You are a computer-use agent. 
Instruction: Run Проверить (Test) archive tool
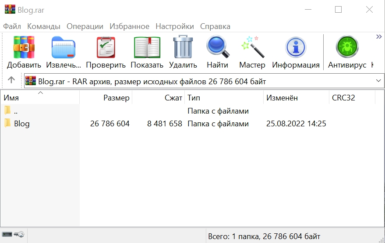(106, 47)
